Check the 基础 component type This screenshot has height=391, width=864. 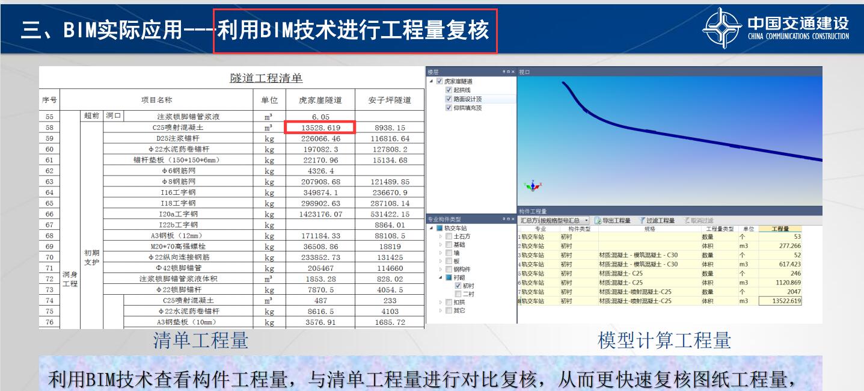tap(449, 245)
